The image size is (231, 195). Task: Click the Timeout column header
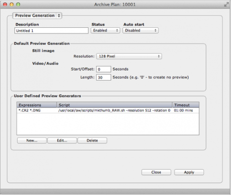click(186, 105)
